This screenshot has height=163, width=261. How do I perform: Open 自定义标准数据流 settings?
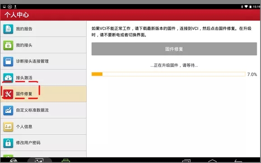click(x=43, y=110)
